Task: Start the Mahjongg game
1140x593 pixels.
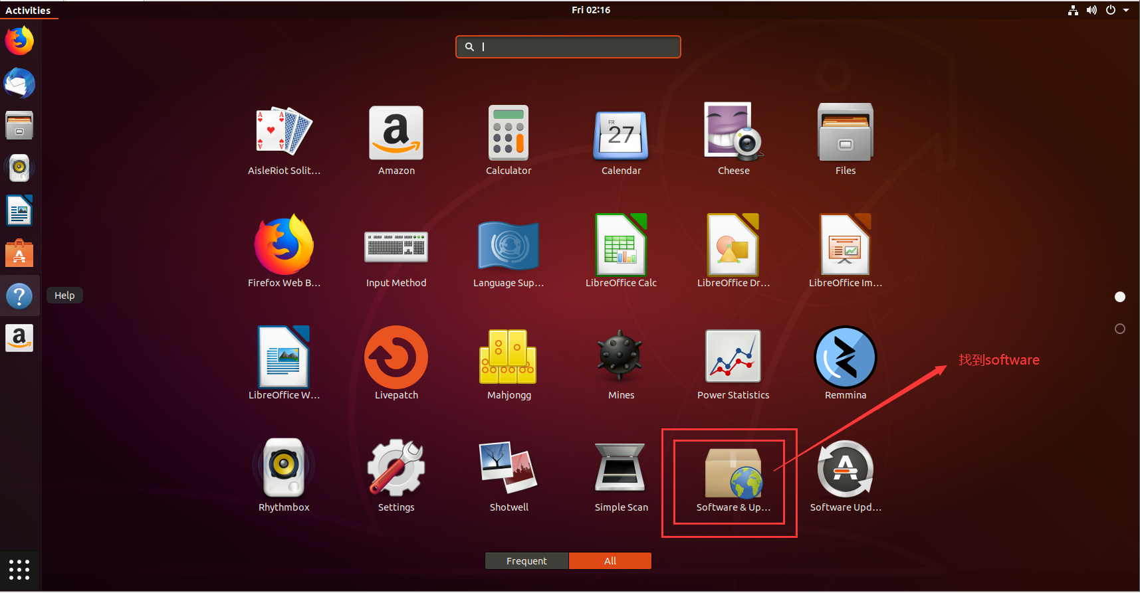Action: pos(509,364)
